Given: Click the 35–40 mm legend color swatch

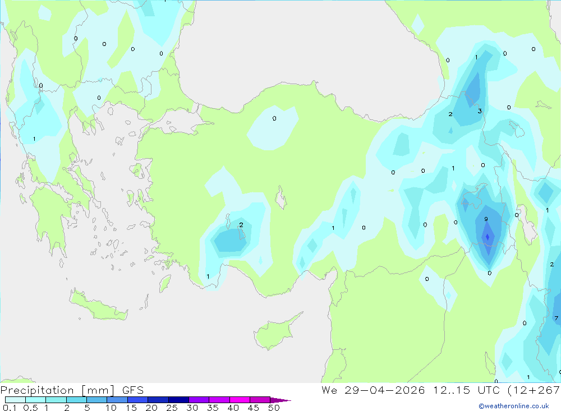Looking at the screenshot, I should [x=219, y=400].
